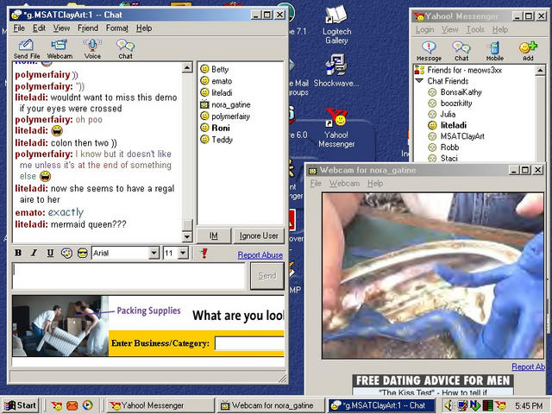This screenshot has height=414, width=552.
Task: Open the text color palette icon
Action: point(66,253)
